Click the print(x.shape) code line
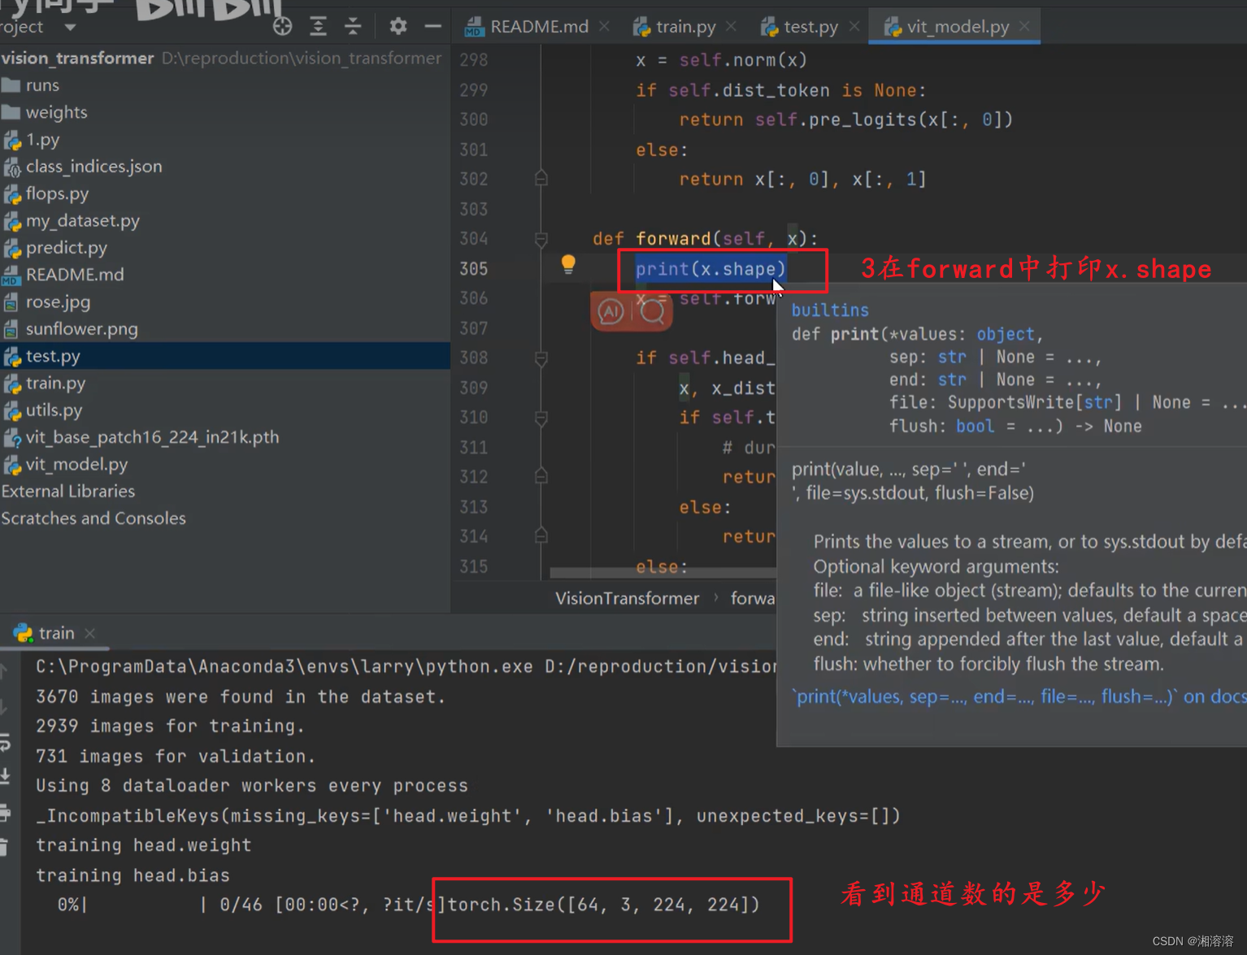The height and width of the screenshot is (955, 1247). click(x=710, y=269)
